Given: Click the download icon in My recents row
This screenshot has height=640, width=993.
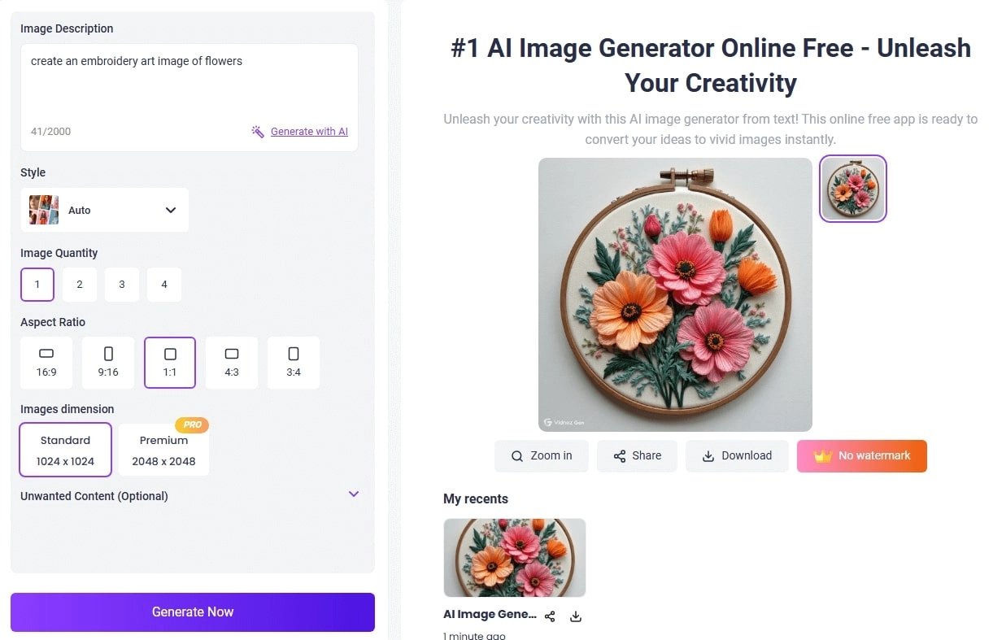Looking at the screenshot, I should point(575,616).
